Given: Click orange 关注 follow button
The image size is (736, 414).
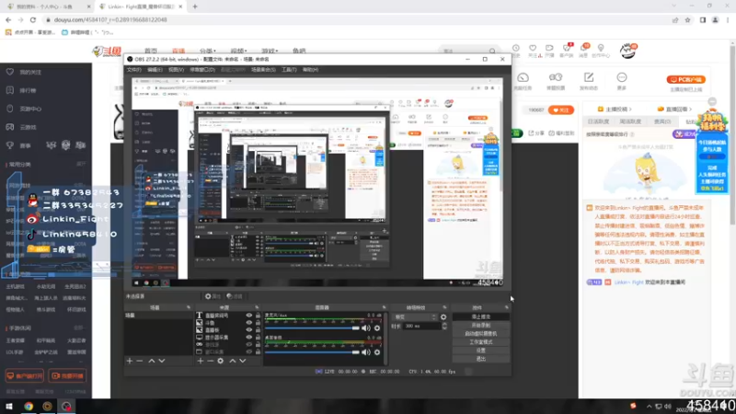Looking at the screenshot, I should tap(561, 109).
